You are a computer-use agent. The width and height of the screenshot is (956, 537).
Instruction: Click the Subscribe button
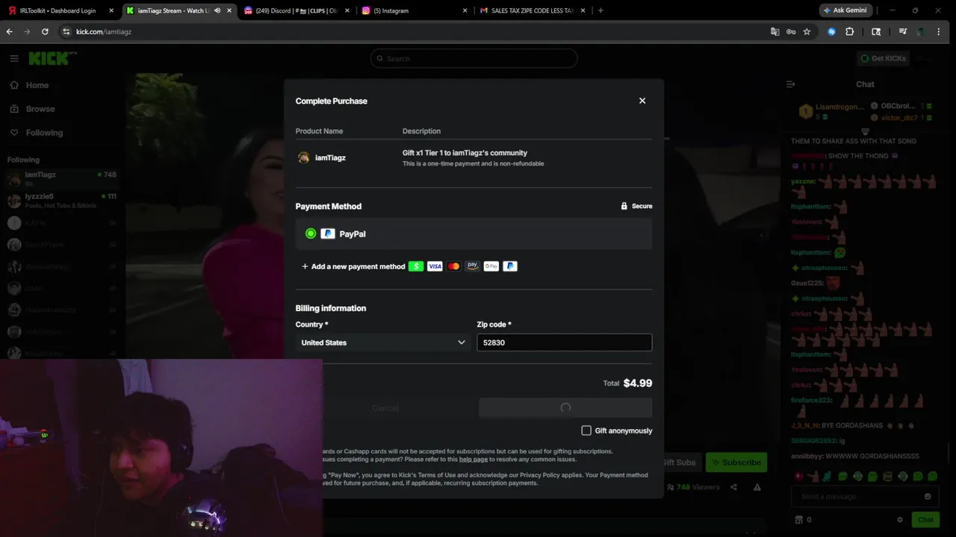coord(736,462)
